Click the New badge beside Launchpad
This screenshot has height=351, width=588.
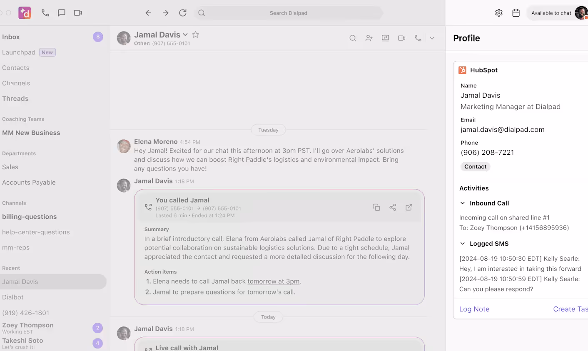[47, 52]
